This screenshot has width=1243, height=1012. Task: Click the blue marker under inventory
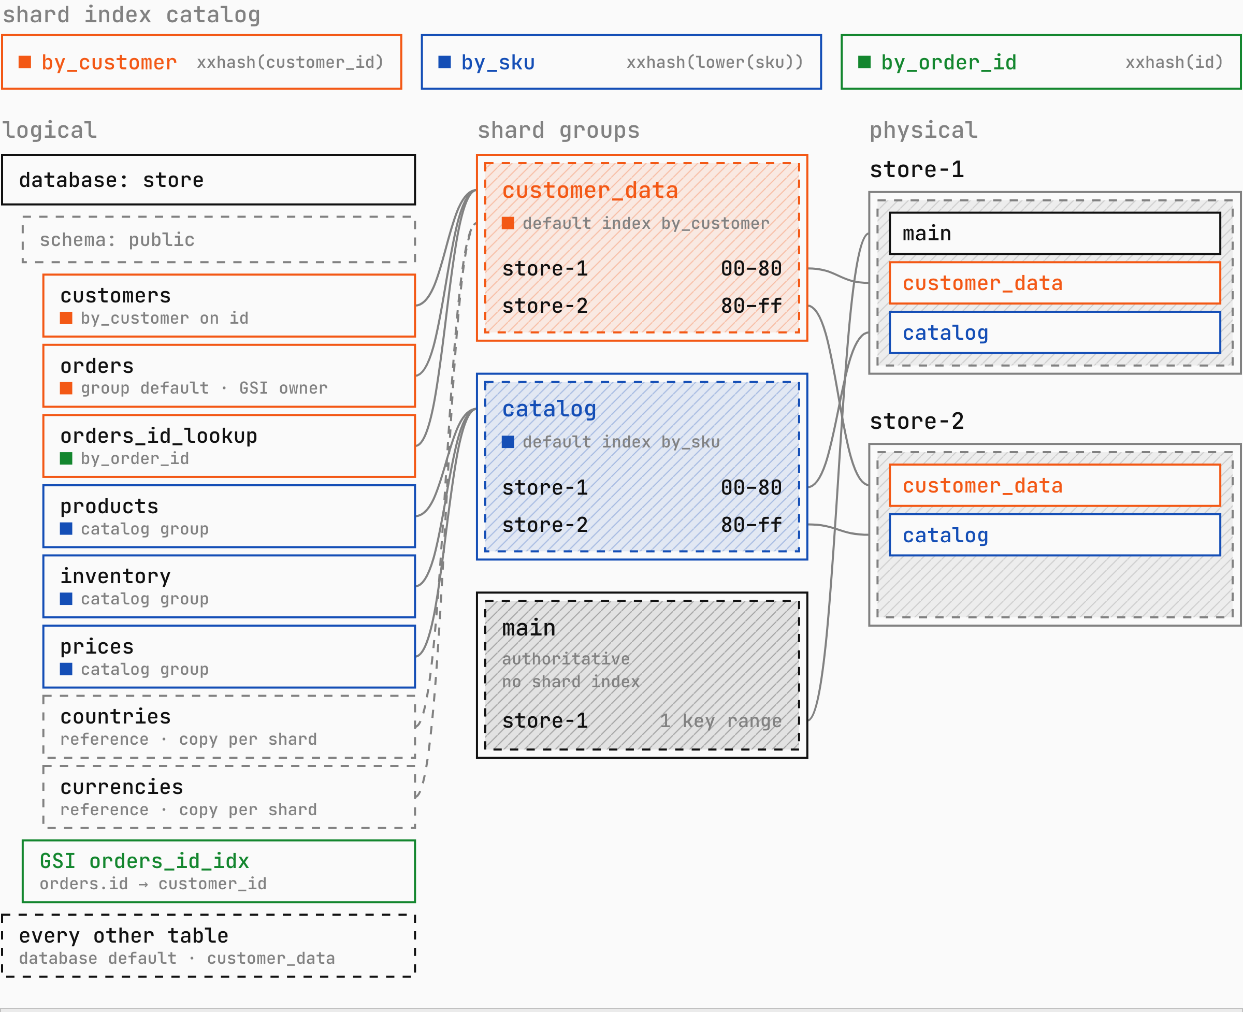[66, 599]
